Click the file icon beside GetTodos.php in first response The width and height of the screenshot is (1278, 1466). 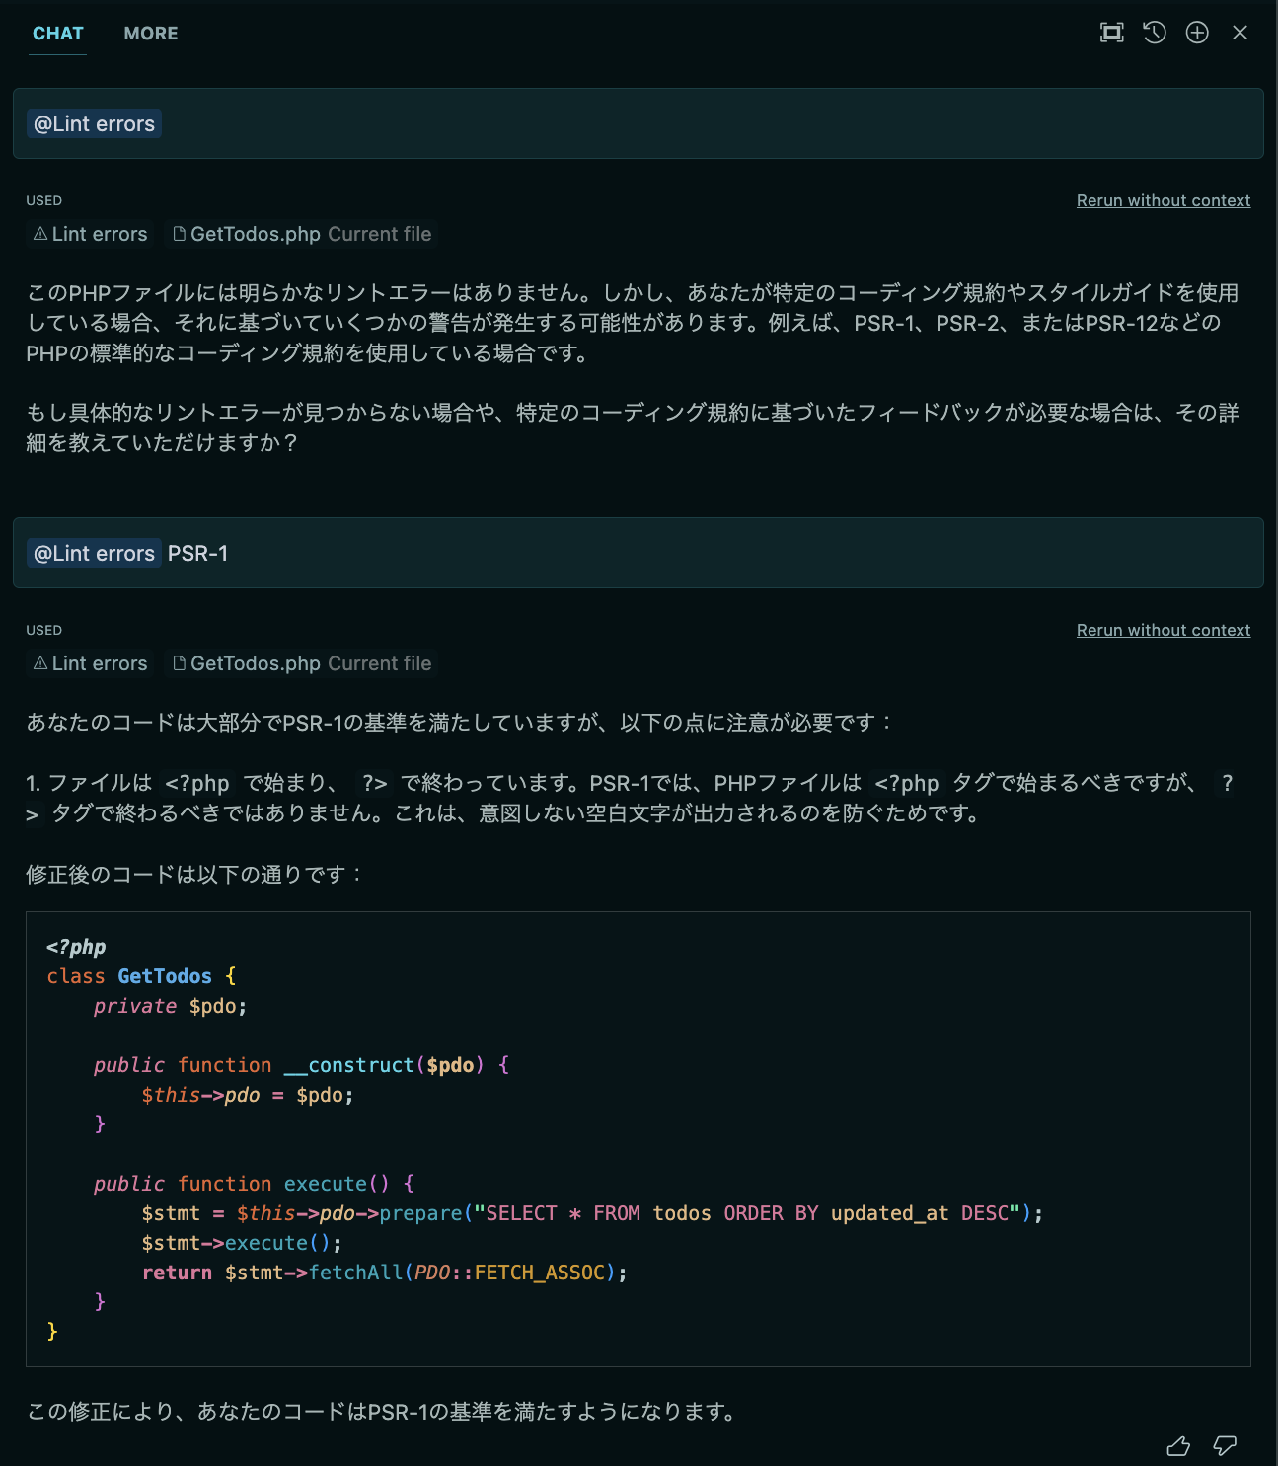(180, 234)
